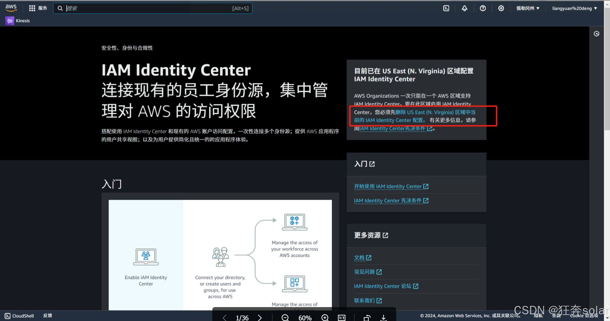Open the 文档 link
610x321 pixels.
pyautogui.click(x=363, y=258)
